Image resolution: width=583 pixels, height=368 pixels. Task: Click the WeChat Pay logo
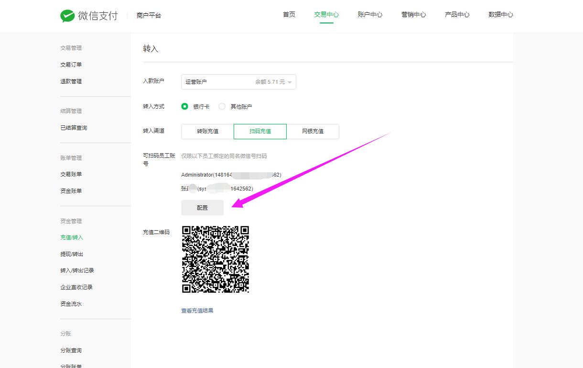point(89,15)
